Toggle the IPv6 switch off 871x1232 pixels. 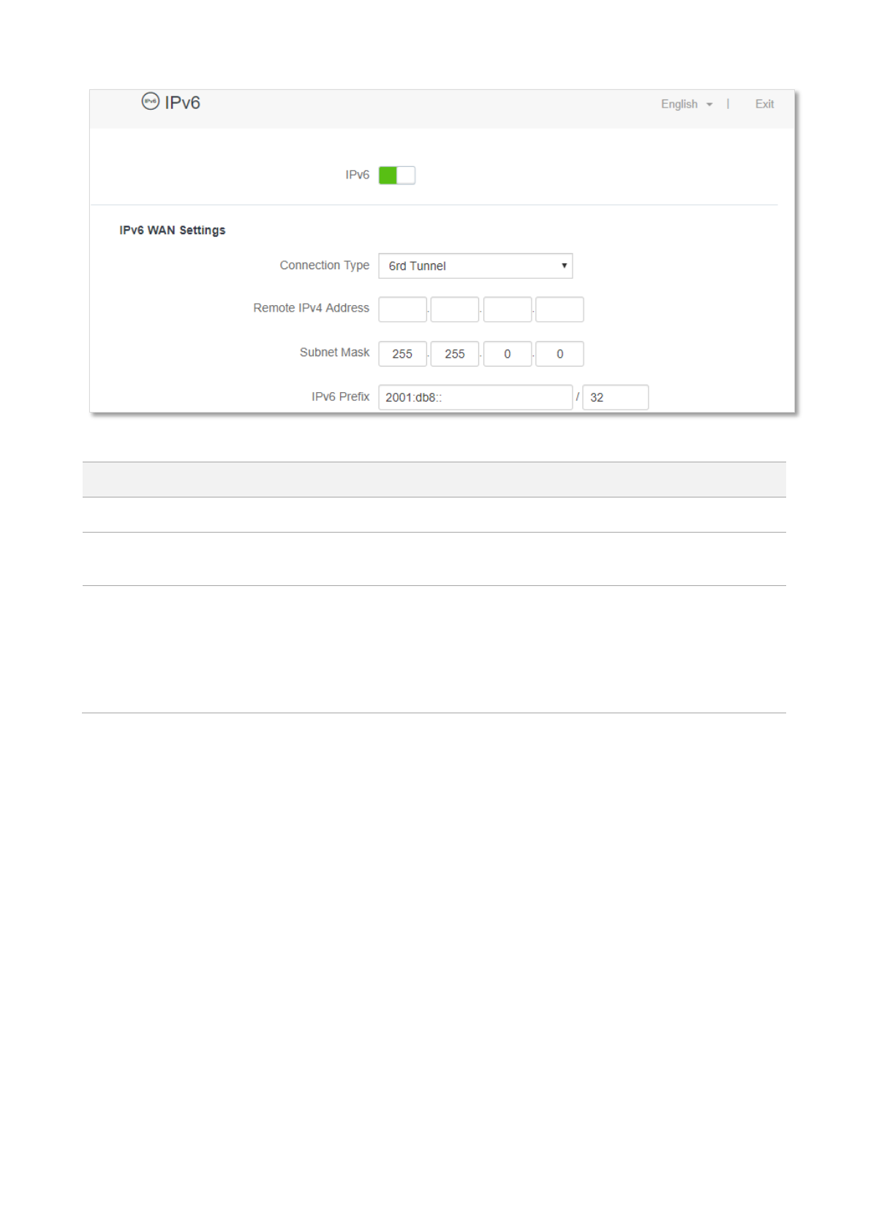[x=396, y=176]
